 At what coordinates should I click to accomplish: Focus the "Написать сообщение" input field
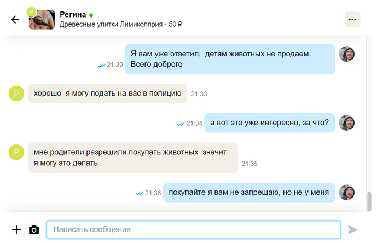pyautogui.click(x=193, y=230)
